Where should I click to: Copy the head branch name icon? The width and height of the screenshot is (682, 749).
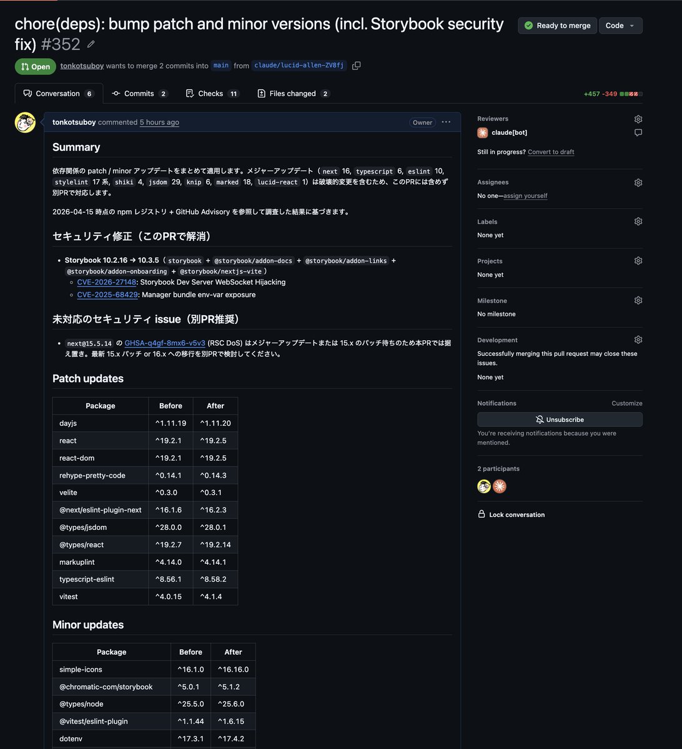(357, 66)
